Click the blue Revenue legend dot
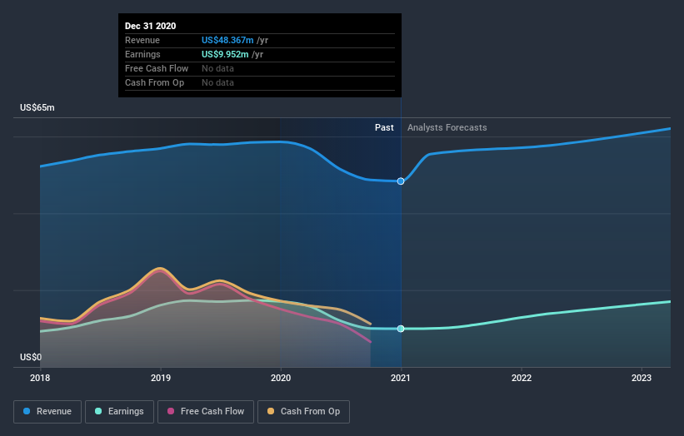The height and width of the screenshot is (436, 684). tap(27, 411)
